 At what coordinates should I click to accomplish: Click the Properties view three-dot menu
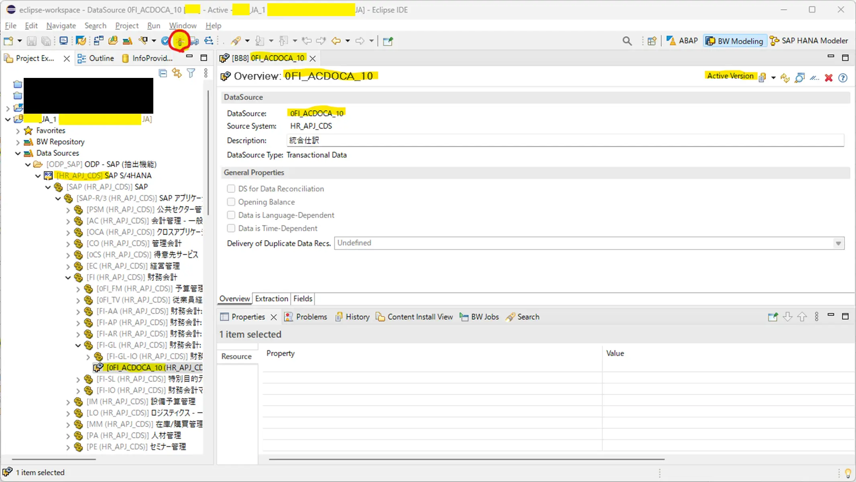point(816,317)
